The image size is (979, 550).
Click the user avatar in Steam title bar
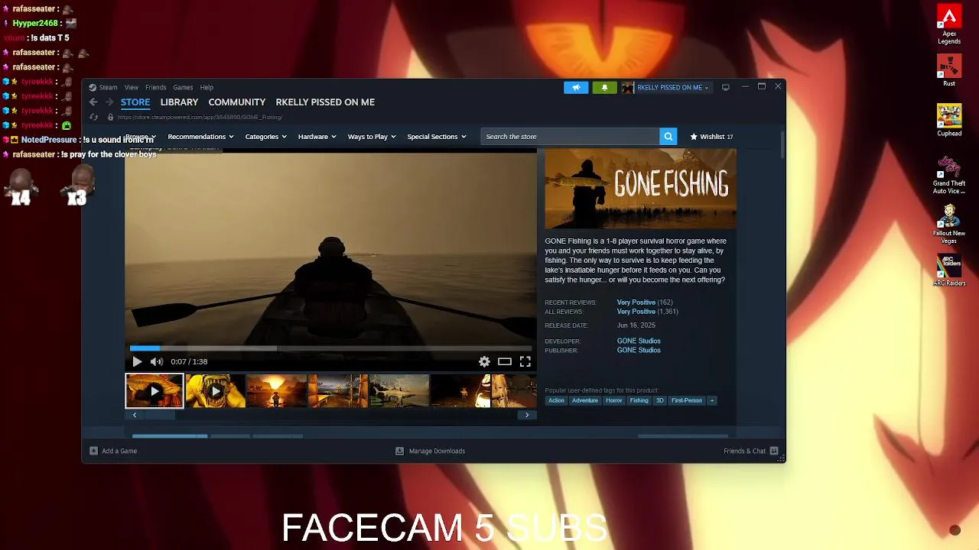[x=628, y=87]
